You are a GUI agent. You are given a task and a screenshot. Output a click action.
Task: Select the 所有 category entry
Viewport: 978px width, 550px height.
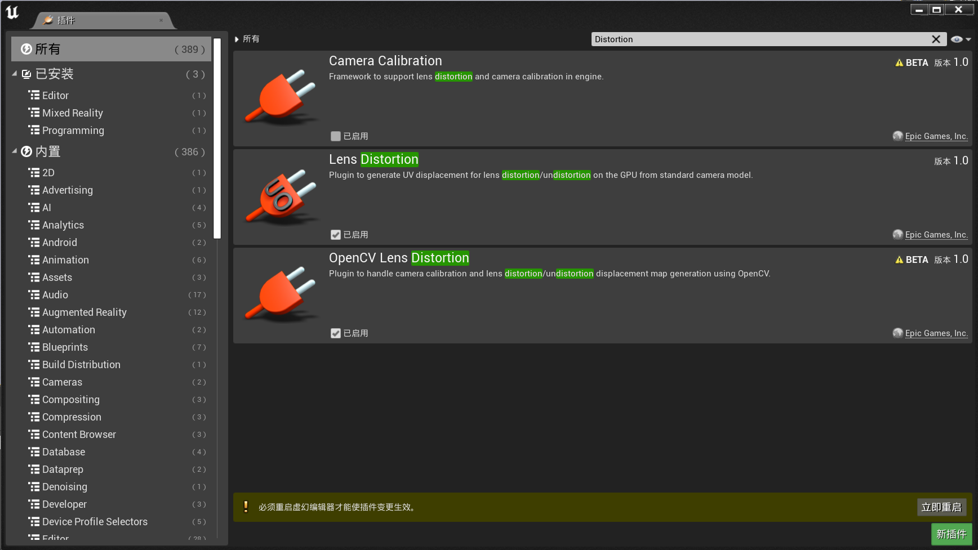point(111,50)
